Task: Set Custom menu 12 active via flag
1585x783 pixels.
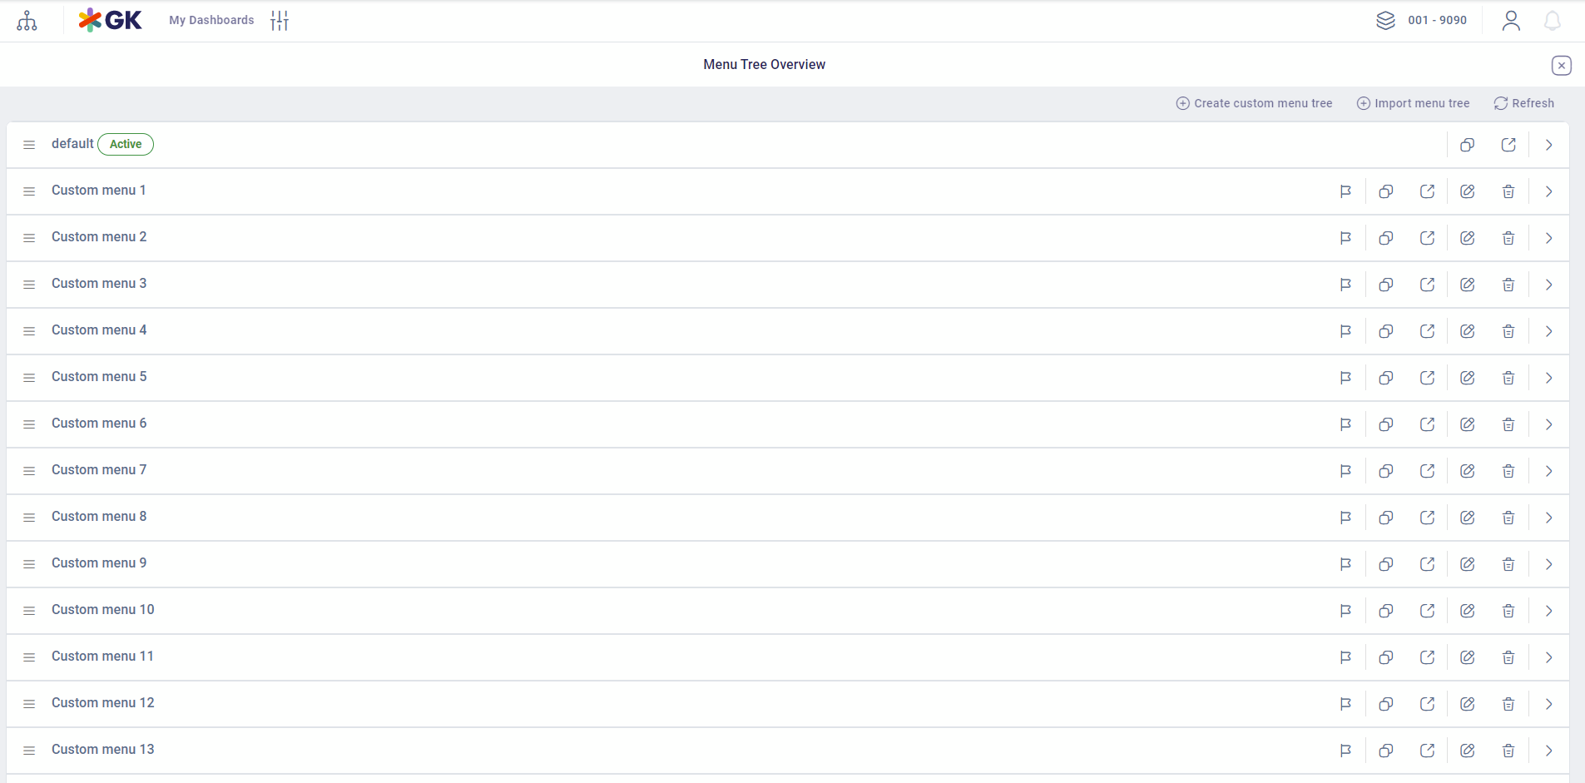Action: coord(1345,704)
